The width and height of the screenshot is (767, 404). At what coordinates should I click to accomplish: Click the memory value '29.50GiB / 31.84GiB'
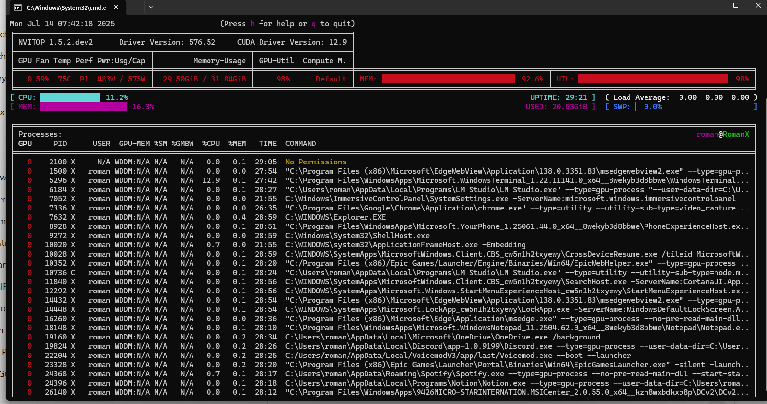(x=204, y=79)
